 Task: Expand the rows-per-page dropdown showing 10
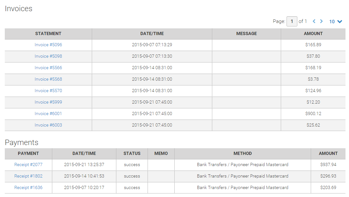click(x=336, y=22)
